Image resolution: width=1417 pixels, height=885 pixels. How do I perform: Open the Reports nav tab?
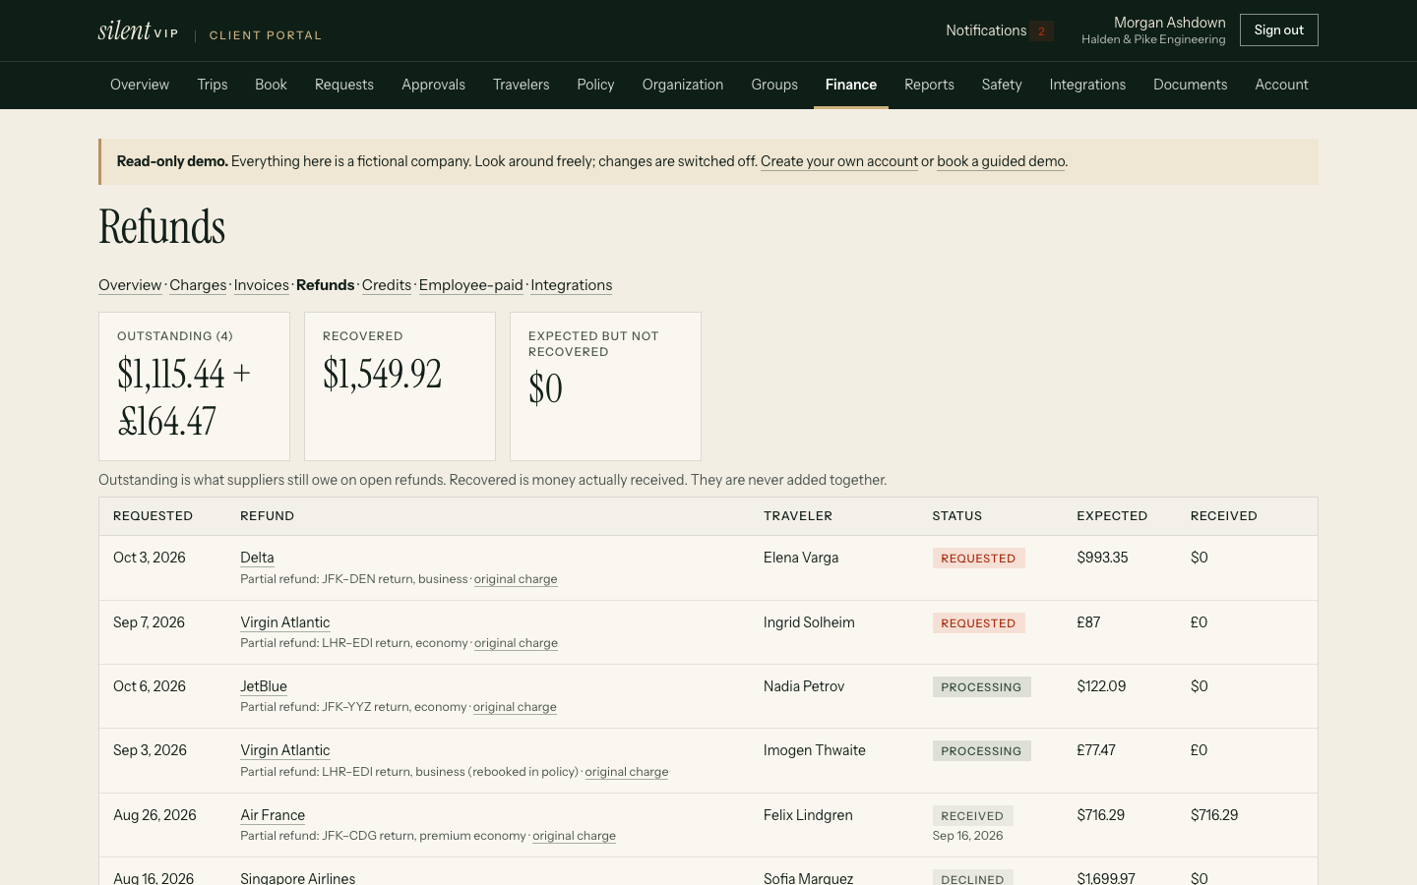coord(930,85)
